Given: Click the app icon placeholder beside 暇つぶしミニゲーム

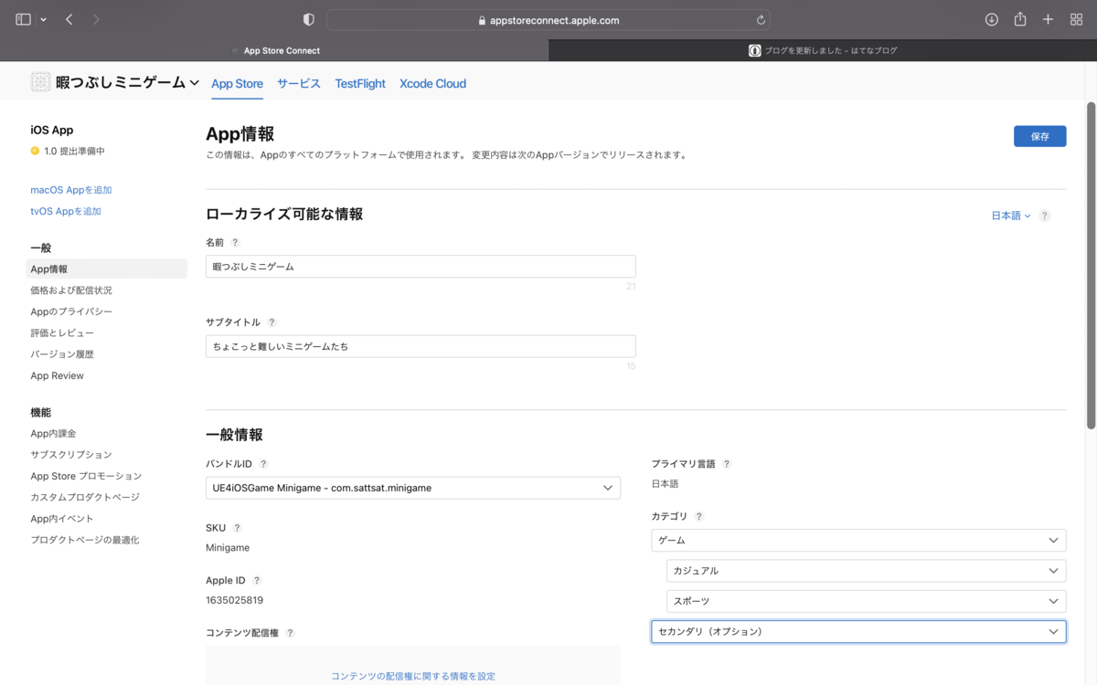Looking at the screenshot, I should (40, 82).
